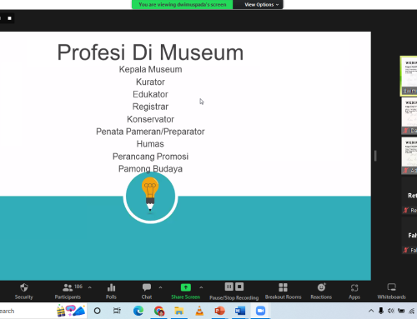This screenshot has height=319, width=417.
Task: Expand the Chat options arrow
Action: 160,287
